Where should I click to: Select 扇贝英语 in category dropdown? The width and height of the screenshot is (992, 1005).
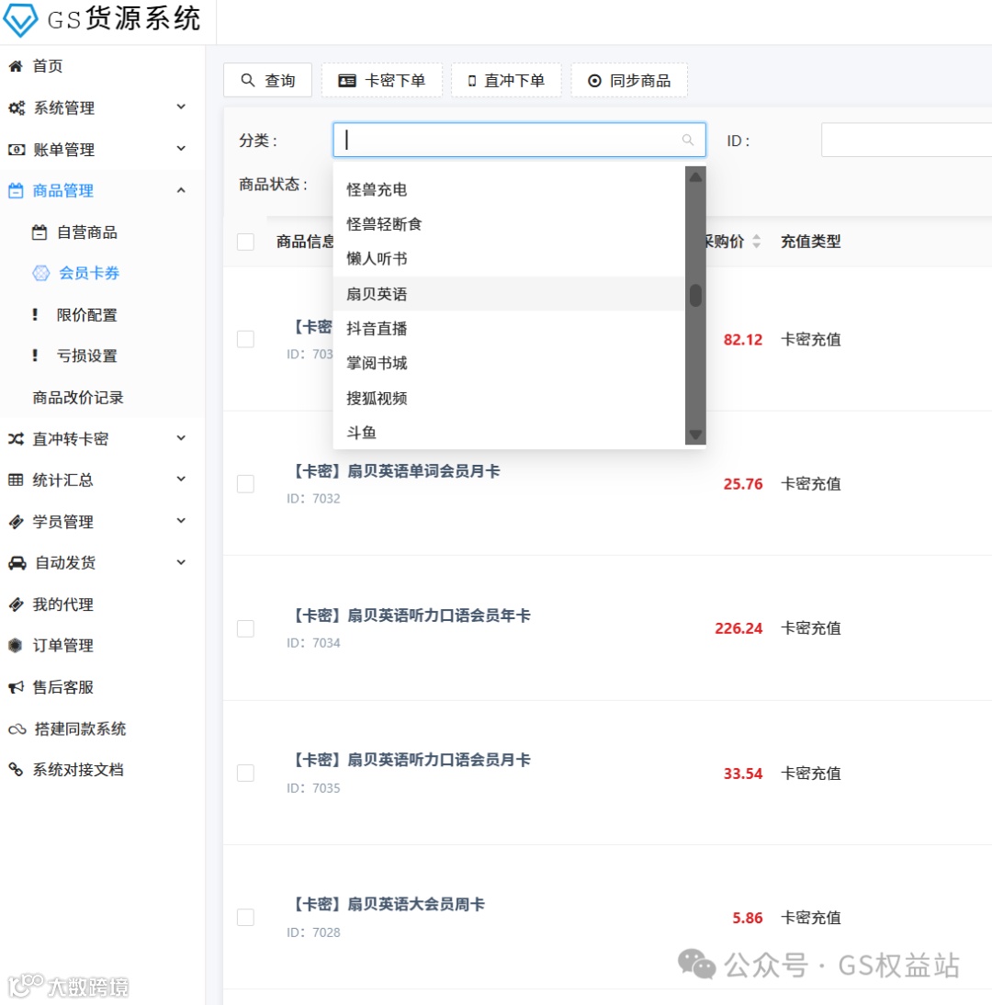(x=510, y=294)
